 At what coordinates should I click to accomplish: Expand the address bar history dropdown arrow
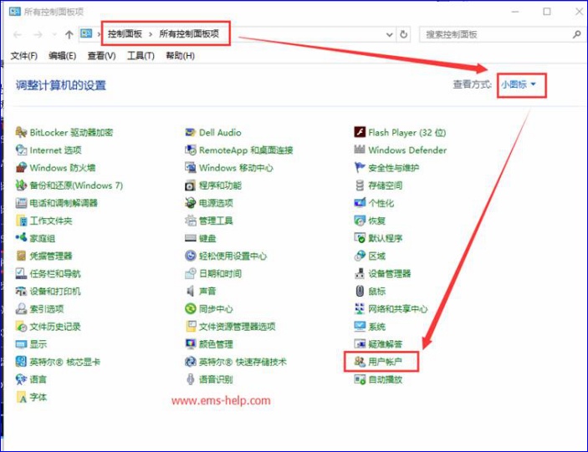389,34
